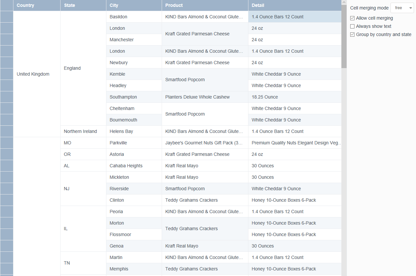Screen dimensions: 416x276
Task: Click the Southampton city cell
Action: [134, 97]
